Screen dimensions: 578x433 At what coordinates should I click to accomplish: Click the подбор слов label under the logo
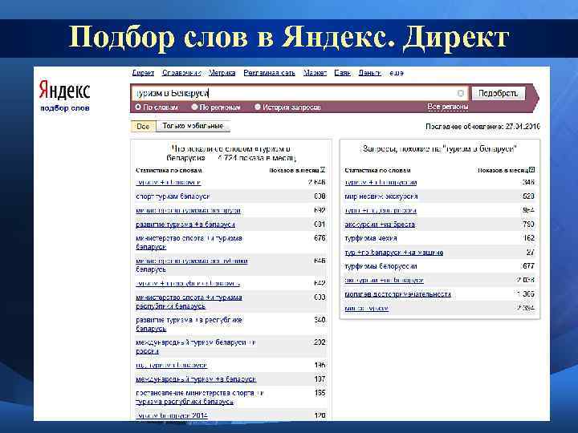65,108
